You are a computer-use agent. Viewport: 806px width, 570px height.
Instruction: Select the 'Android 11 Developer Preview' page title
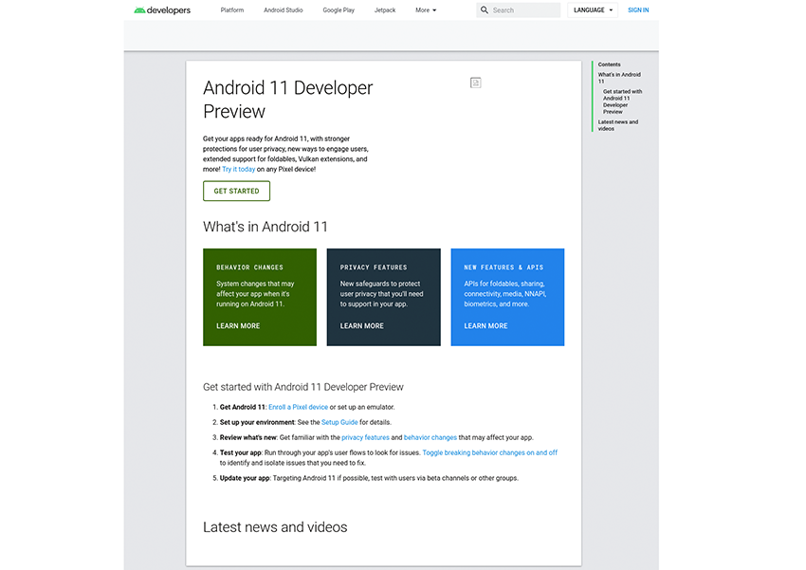288,100
